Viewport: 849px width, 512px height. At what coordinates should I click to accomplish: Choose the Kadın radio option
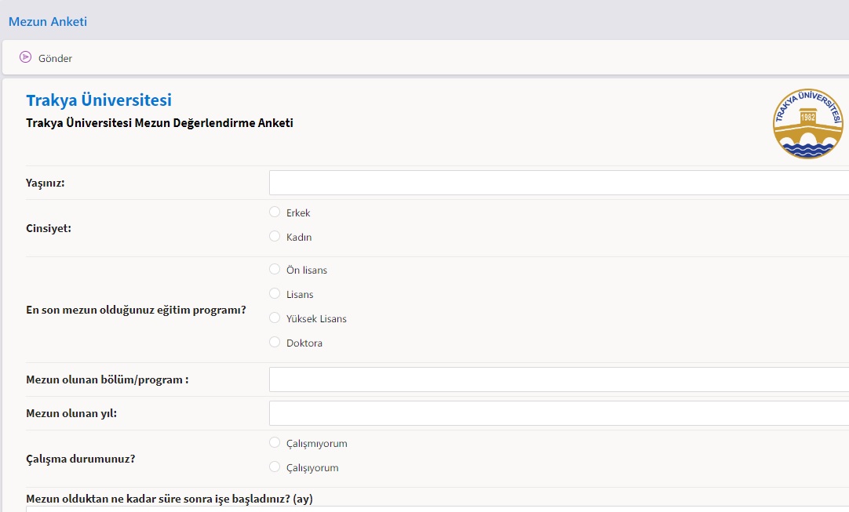[x=275, y=236]
